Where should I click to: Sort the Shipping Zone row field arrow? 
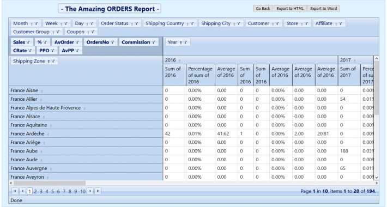tap(49, 62)
